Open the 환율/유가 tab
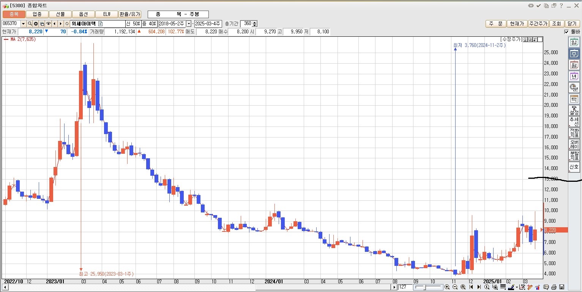The width and height of the screenshot is (582, 292). [x=129, y=14]
